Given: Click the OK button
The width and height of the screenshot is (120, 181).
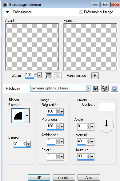Looking at the screenshot, I should click(39, 177).
